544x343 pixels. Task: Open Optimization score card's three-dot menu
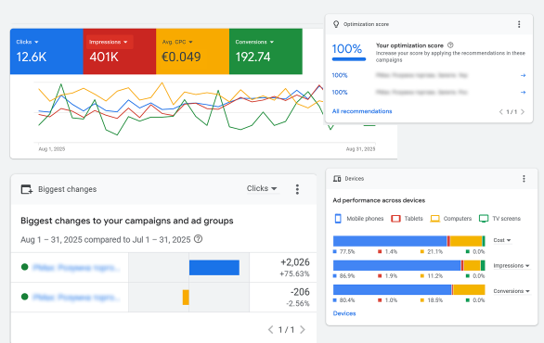coord(519,24)
